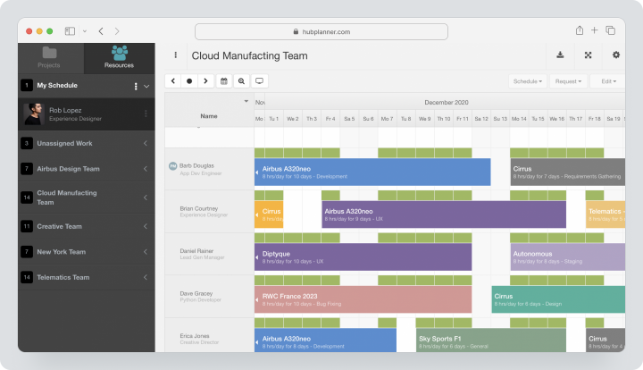The height and width of the screenshot is (370, 643).
Task: Open Dave Gracey's Cirrus Design booking
Action: (558, 299)
